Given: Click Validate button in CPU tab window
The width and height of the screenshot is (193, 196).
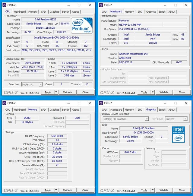Looking at the screenshot, I should click(68, 92).
